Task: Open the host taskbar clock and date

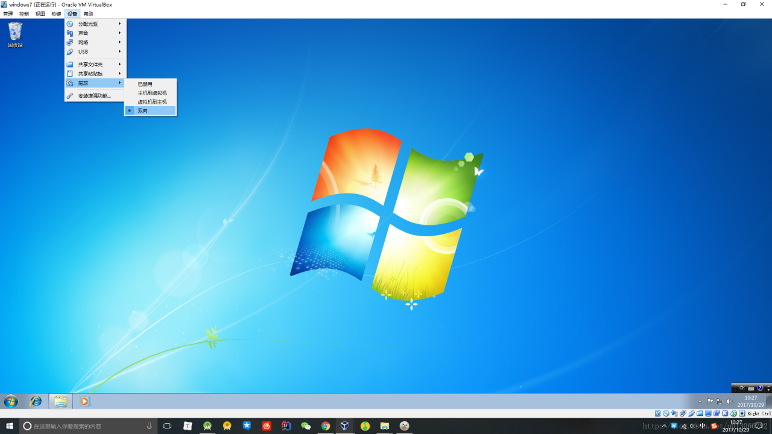Action: 736,426
